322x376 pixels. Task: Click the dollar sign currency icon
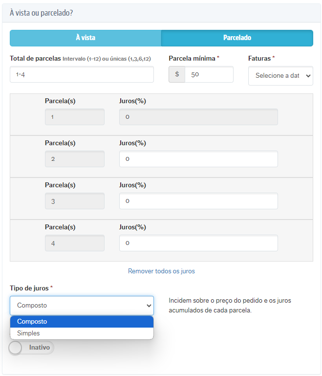[x=177, y=74]
